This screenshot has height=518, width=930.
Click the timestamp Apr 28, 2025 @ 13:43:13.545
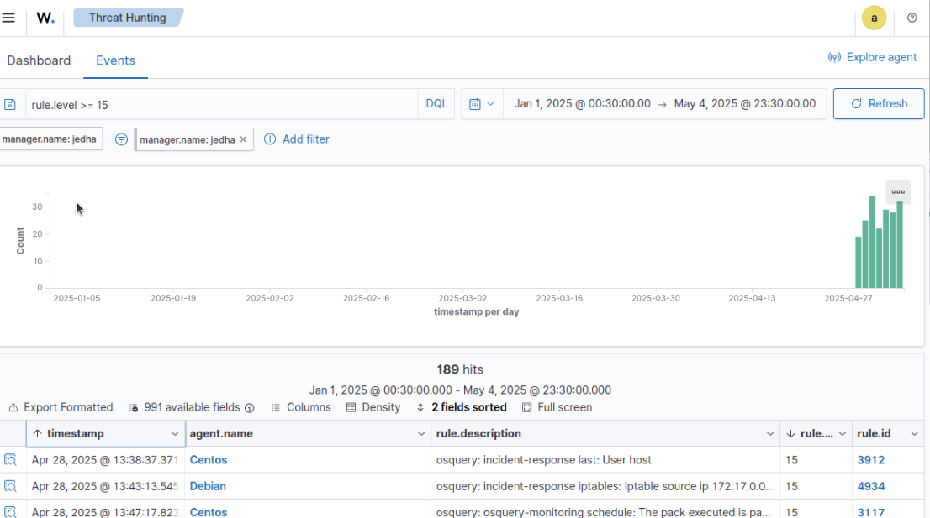coord(105,486)
